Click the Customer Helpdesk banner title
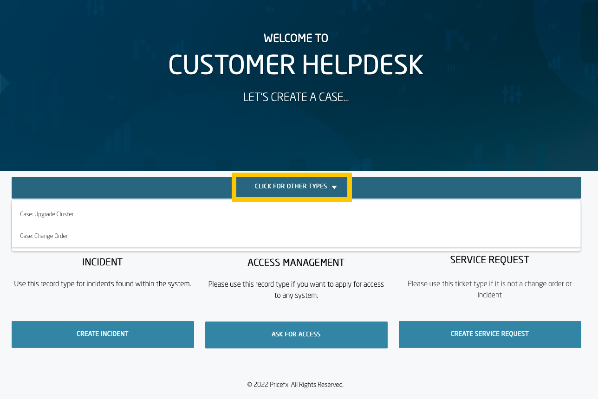The width and height of the screenshot is (598, 399). 296,65
